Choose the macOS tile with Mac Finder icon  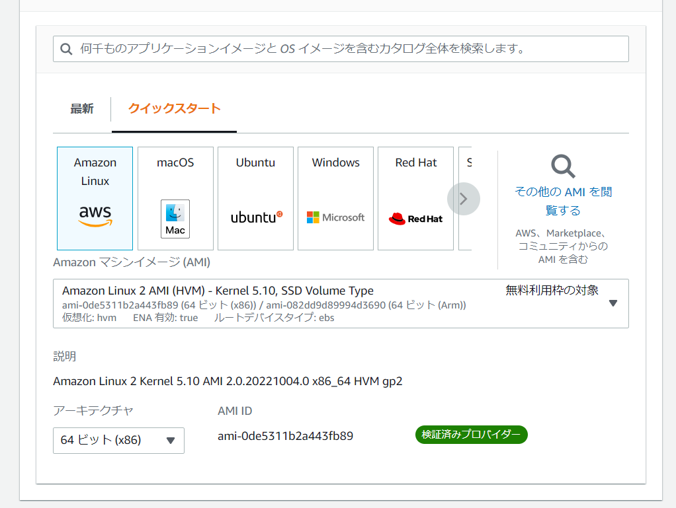pyautogui.click(x=175, y=198)
